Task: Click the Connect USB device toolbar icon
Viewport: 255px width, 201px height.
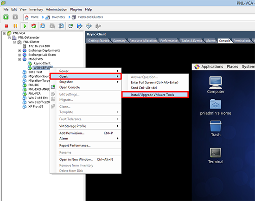Action: point(98,26)
